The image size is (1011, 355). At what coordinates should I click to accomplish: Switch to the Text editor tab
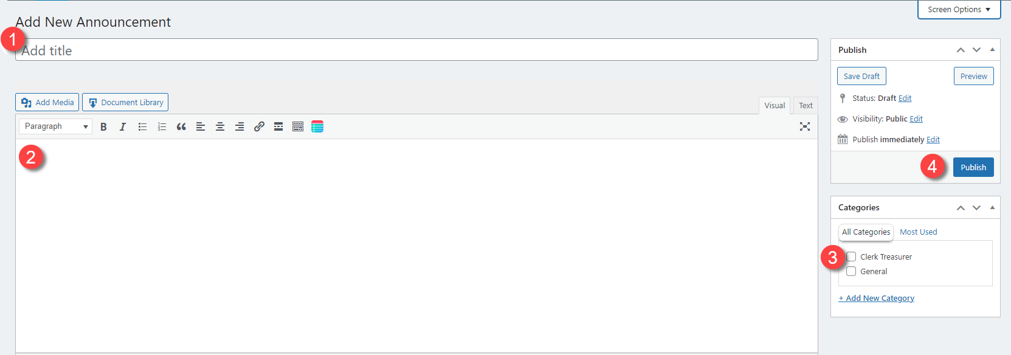tap(806, 105)
